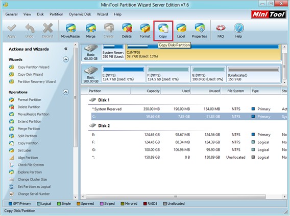Image resolution: width=290 pixels, height=216 pixels.
Task: Collapse the Actions and Wizards panel
Action: pyautogui.click(x=66, y=49)
